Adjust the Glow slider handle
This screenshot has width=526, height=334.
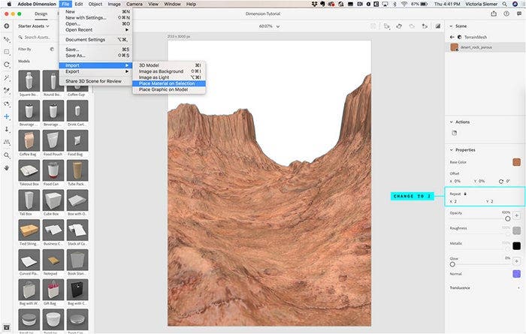pyautogui.click(x=452, y=264)
